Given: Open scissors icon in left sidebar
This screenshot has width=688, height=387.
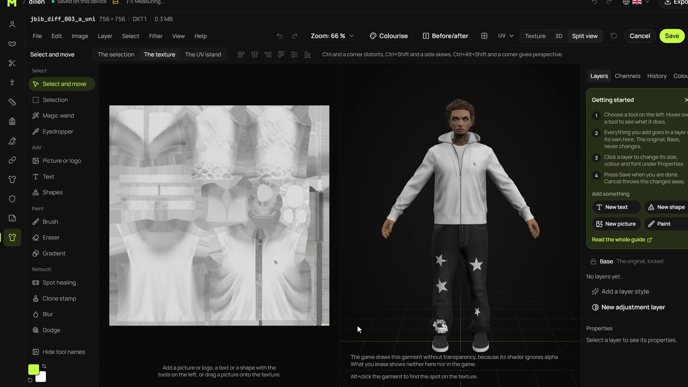Looking at the screenshot, I should 12,63.
